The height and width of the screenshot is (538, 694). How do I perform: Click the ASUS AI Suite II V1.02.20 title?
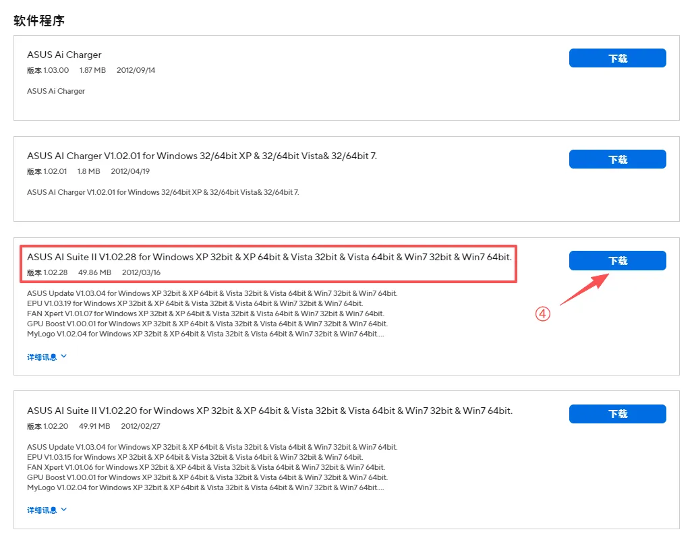click(270, 411)
